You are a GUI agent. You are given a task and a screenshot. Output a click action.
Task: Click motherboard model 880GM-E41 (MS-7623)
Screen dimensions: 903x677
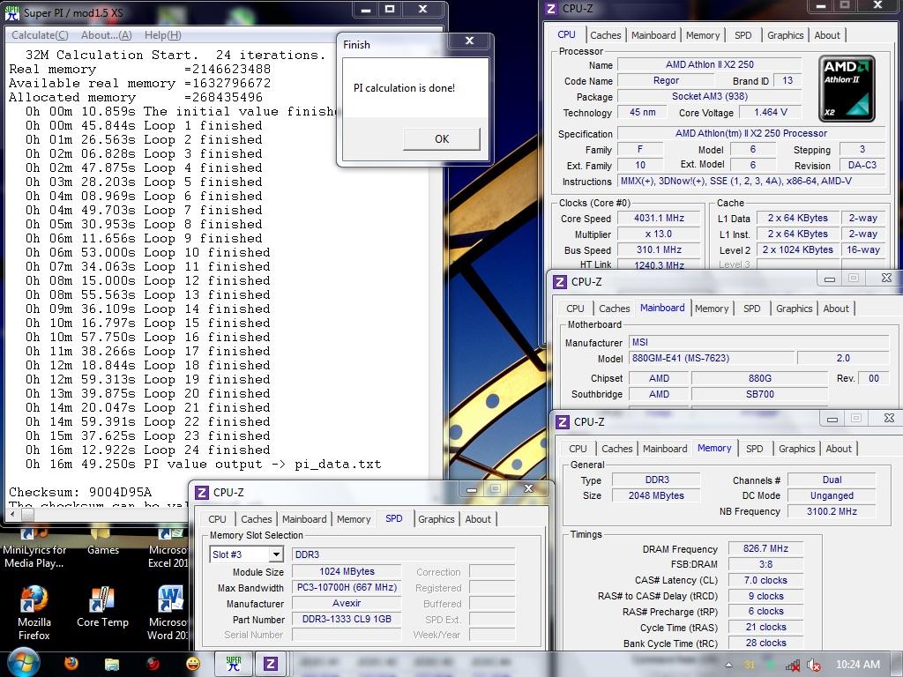point(713,358)
